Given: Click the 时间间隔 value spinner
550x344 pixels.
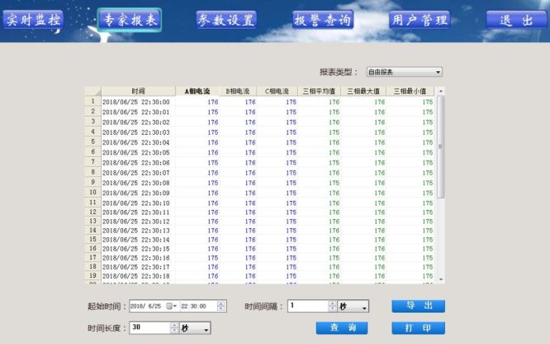Looking at the screenshot, I should (332, 306).
